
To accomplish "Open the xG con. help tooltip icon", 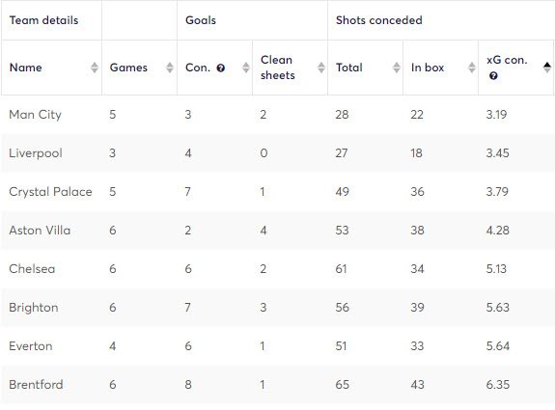I will (493, 75).
